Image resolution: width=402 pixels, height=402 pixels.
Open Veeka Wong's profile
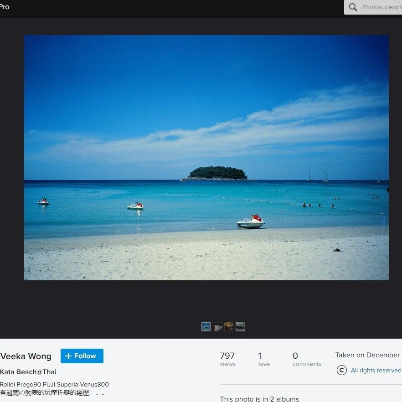pyautogui.click(x=26, y=356)
